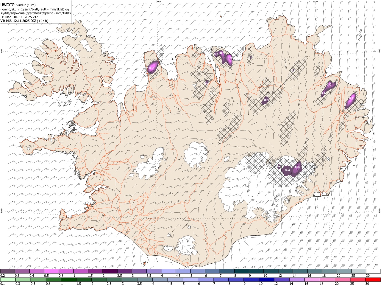Viewport: 381px width, 286px height.
Task: Click the '0.3' blob beside '0.4' on Vatnajökull glacier
Action: coord(287,170)
